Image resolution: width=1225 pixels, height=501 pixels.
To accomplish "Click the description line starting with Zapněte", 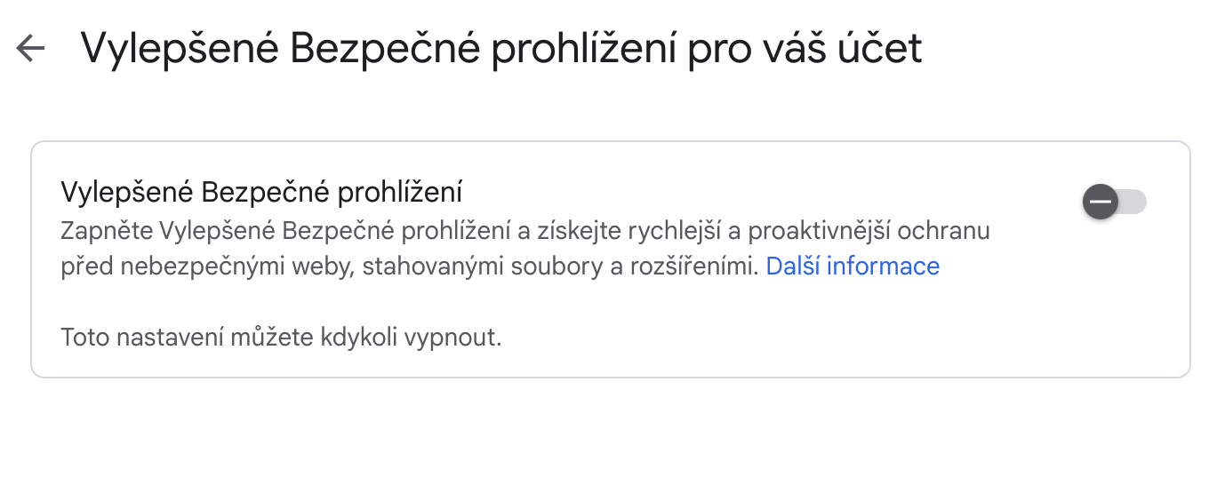I will point(524,231).
